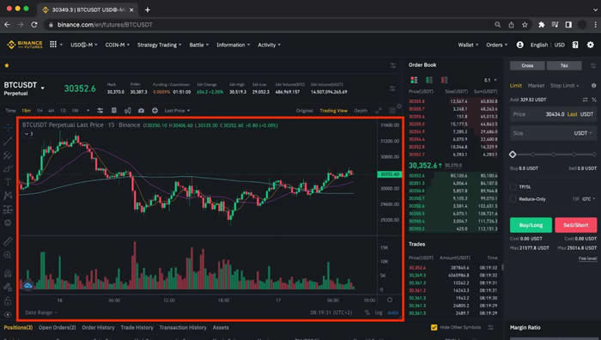Expand the USDⓈ-M menu

click(84, 45)
